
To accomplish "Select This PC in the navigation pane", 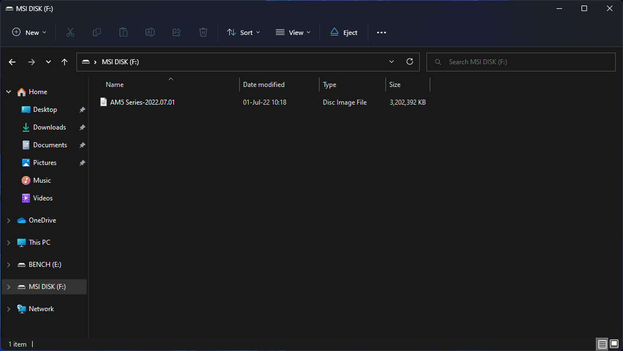I will pos(40,242).
